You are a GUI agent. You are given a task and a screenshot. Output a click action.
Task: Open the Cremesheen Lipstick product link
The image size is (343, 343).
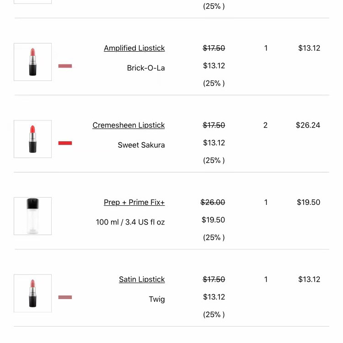point(129,125)
